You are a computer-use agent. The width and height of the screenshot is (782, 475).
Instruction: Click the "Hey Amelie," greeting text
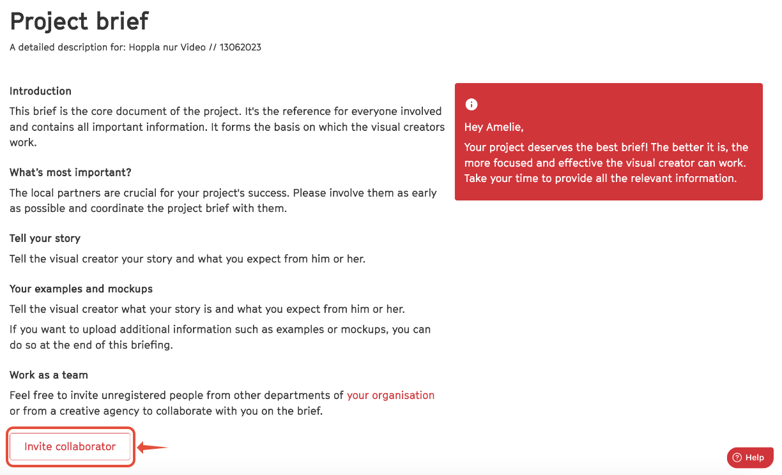point(494,127)
